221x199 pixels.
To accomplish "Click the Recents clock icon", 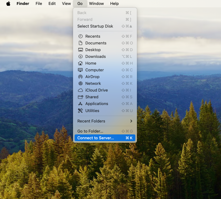I will click(80, 36).
